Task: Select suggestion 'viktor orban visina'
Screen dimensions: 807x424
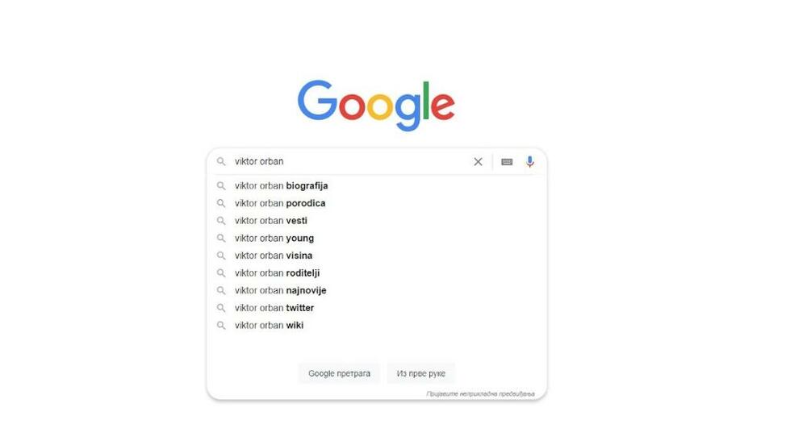Action: [x=274, y=256]
